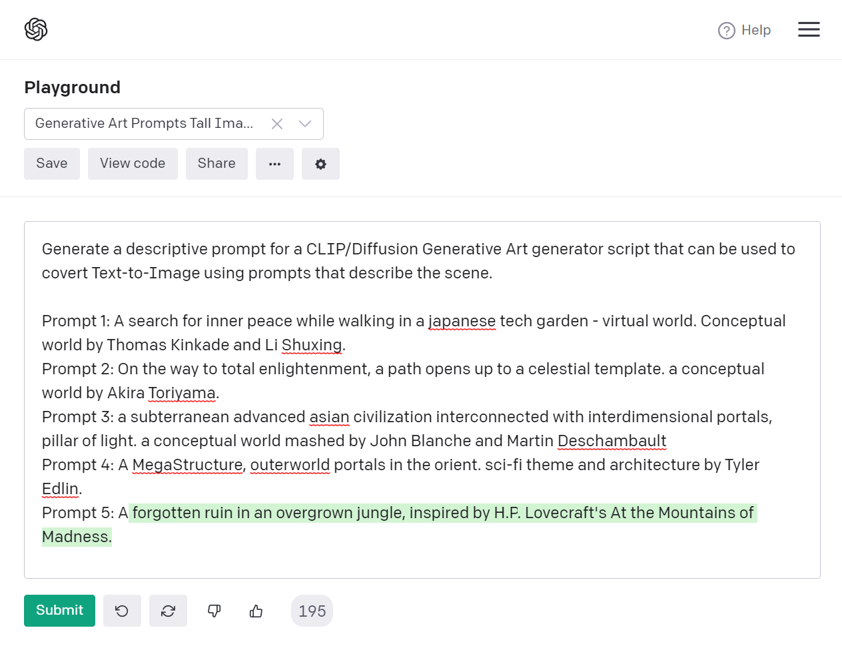Undo the last generation with the history icon
This screenshot has height=650, width=842.
click(x=122, y=610)
